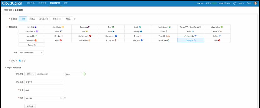Select StarRocks database type
This screenshot has width=260, height=108.
click(164, 40)
